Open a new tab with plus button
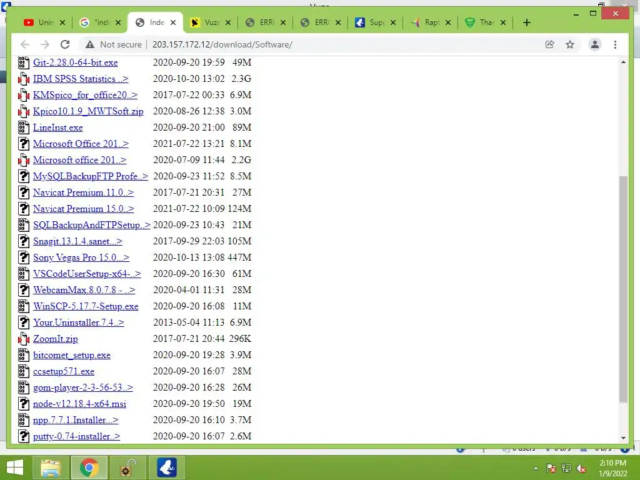Viewport: 640px width, 480px height. coord(526,22)
